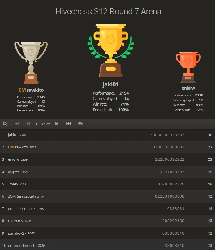Select jaki01 row ranked 1 in standings

coord(107,135)
